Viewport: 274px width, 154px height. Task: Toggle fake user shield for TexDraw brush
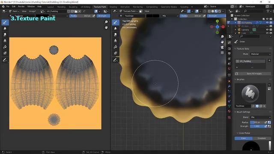point(257,106)
